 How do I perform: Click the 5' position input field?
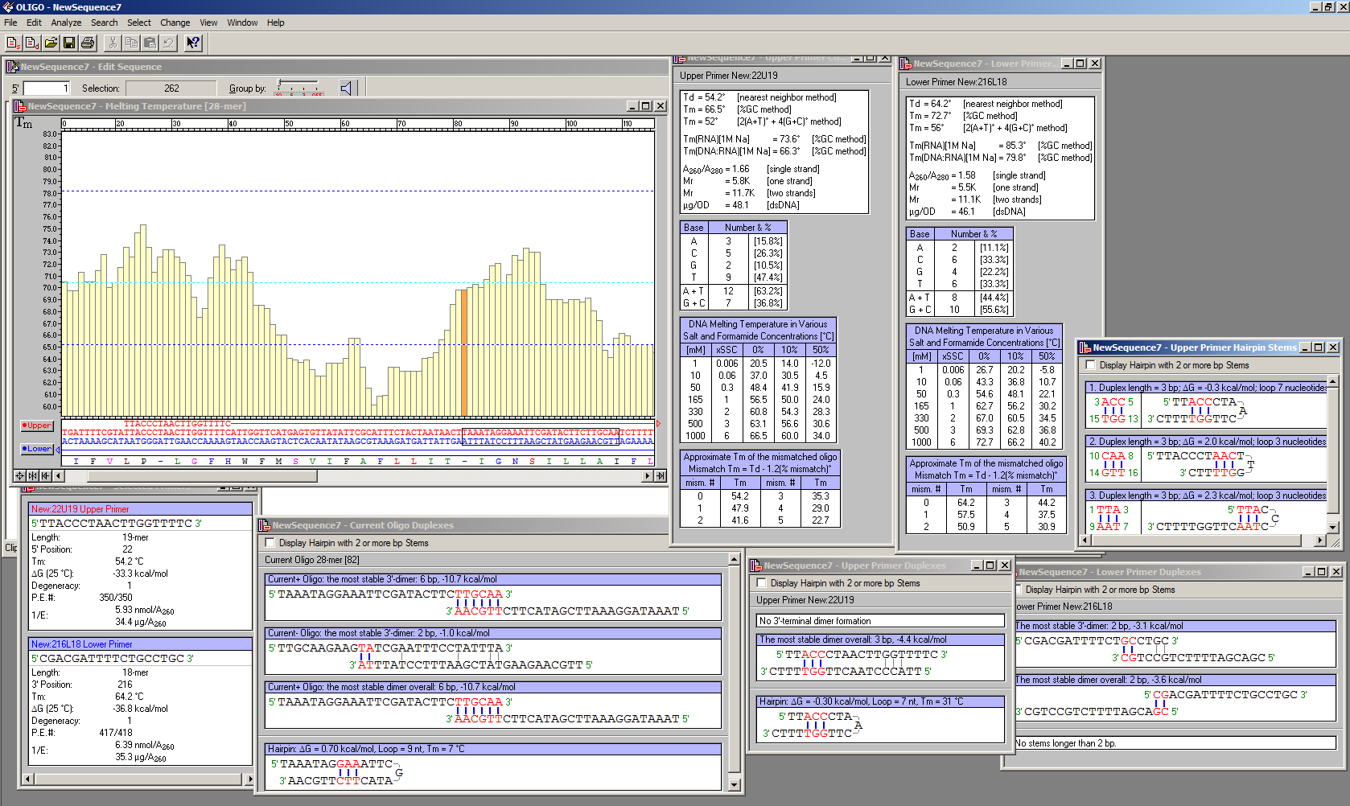(x=47, y=88)
